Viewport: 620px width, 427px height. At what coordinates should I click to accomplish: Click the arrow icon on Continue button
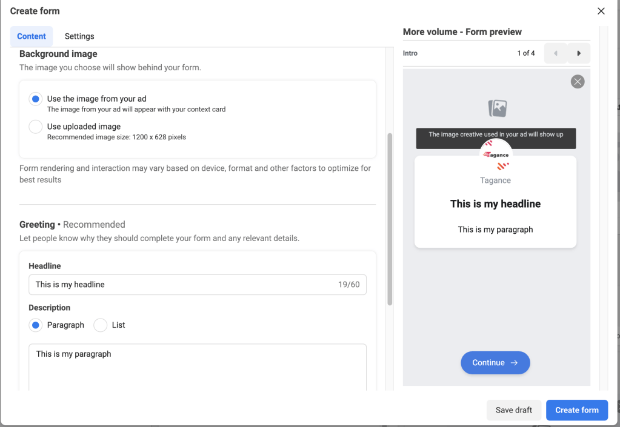(x=514, y=363)
